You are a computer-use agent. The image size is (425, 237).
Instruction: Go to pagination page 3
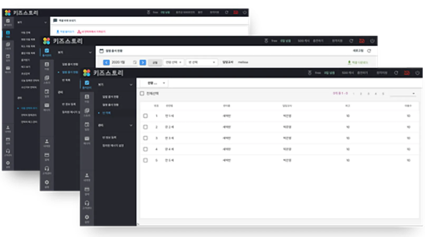pyautogui.click(x=368, y=93)
